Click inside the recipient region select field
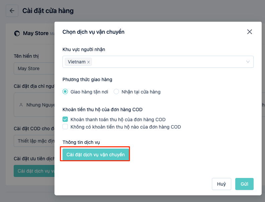 158,62
